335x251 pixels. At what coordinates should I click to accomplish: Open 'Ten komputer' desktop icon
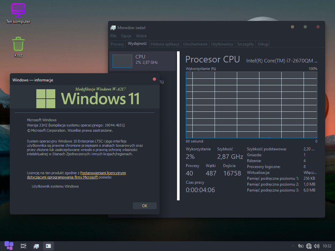(x=18, y=13)
